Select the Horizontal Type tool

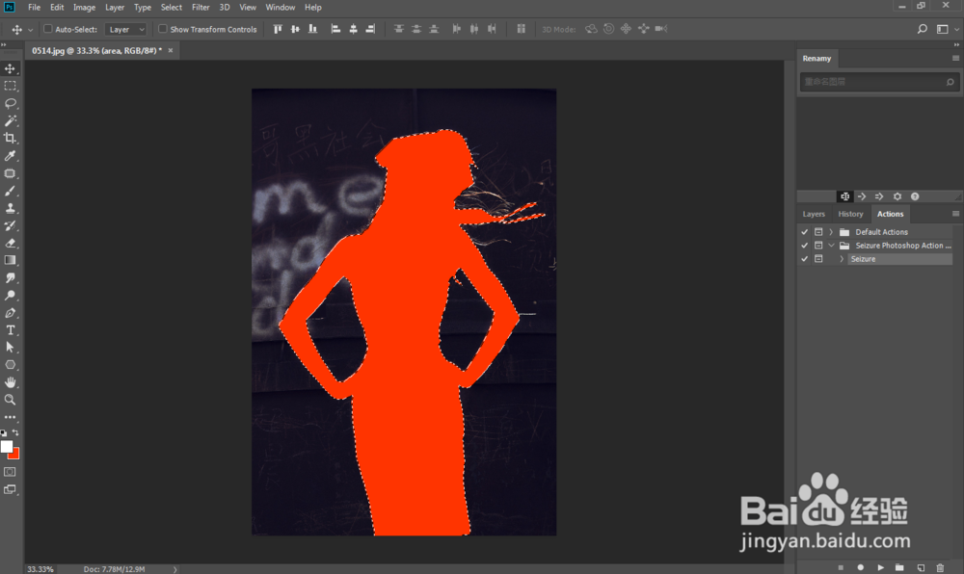(x=10, y=330)
